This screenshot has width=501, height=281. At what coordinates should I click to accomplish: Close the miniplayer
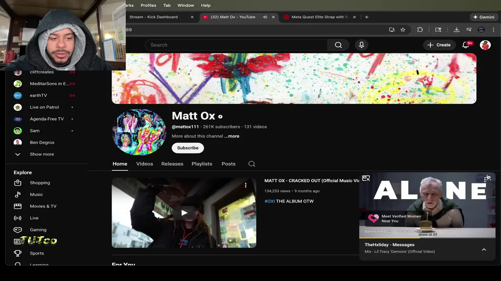tap(488, 178)
